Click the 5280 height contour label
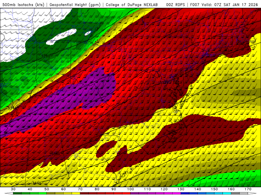Image resolution: width=261 pixels, height=195 pixels. point(46,56)
